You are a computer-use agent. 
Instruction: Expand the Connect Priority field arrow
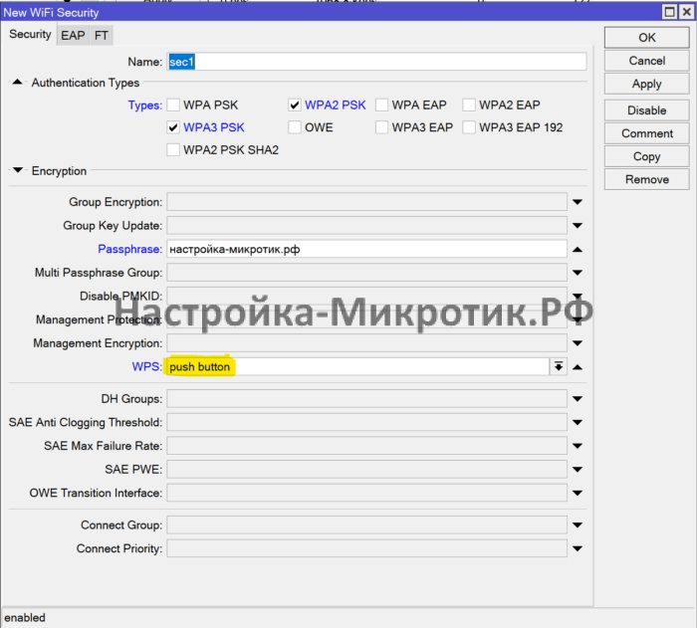(578, 549)
